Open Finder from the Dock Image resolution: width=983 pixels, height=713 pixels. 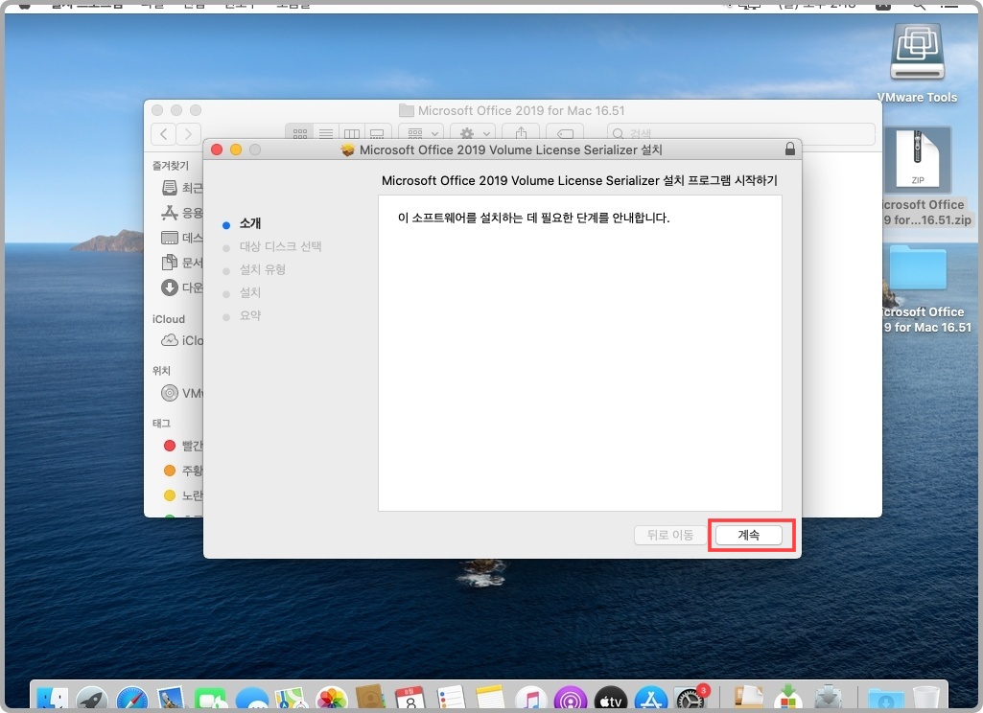[52, 699]
